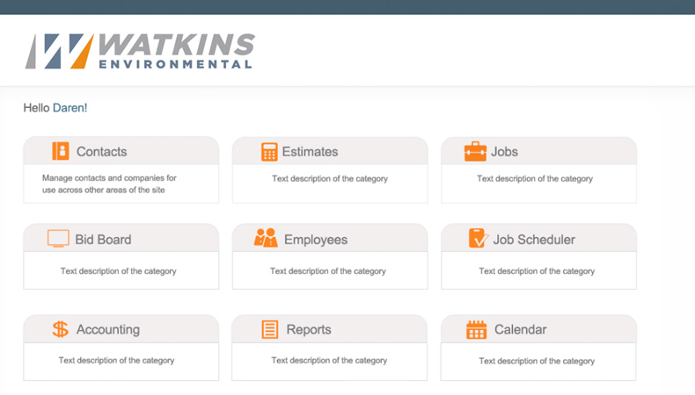The width and height of the screenshot is (695, 395).
Task: Click description text under Job Scheduler card
Action: (537, 271)
